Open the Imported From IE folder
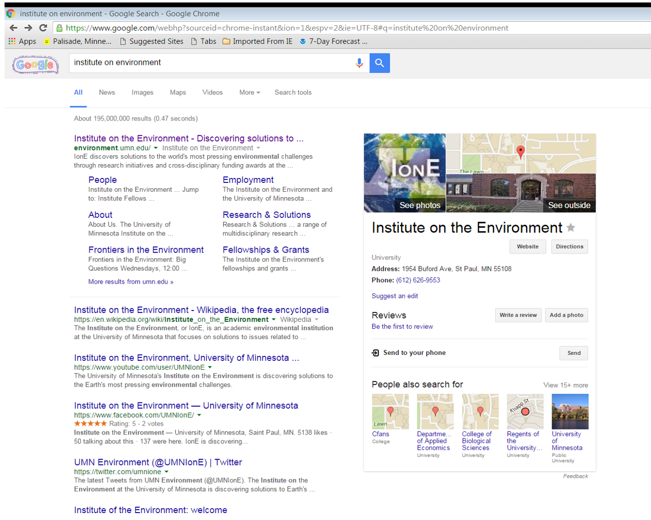Viewport: 651px width, 520px height. [x=257, y=42]
